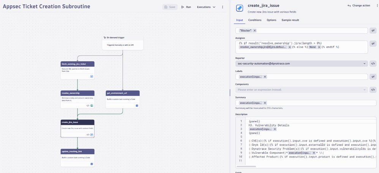Toggle expression mode for the Assignee field
The height and width of the screenshot is (173, 379).
pyautogui.click(x=373, y=44)
